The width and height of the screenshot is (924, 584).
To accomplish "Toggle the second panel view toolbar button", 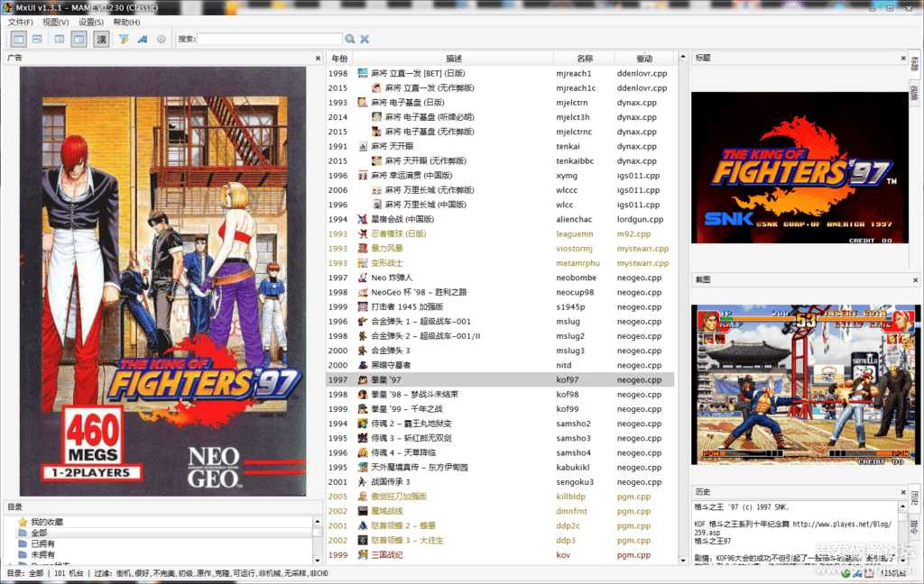I will (x=37, y=39).
